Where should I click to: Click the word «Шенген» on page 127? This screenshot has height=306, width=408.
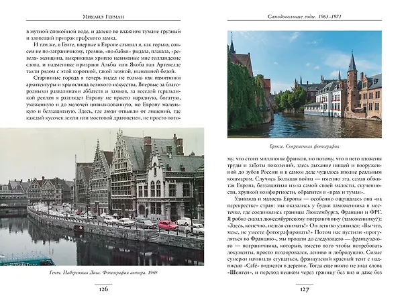[x=239, y=272]
